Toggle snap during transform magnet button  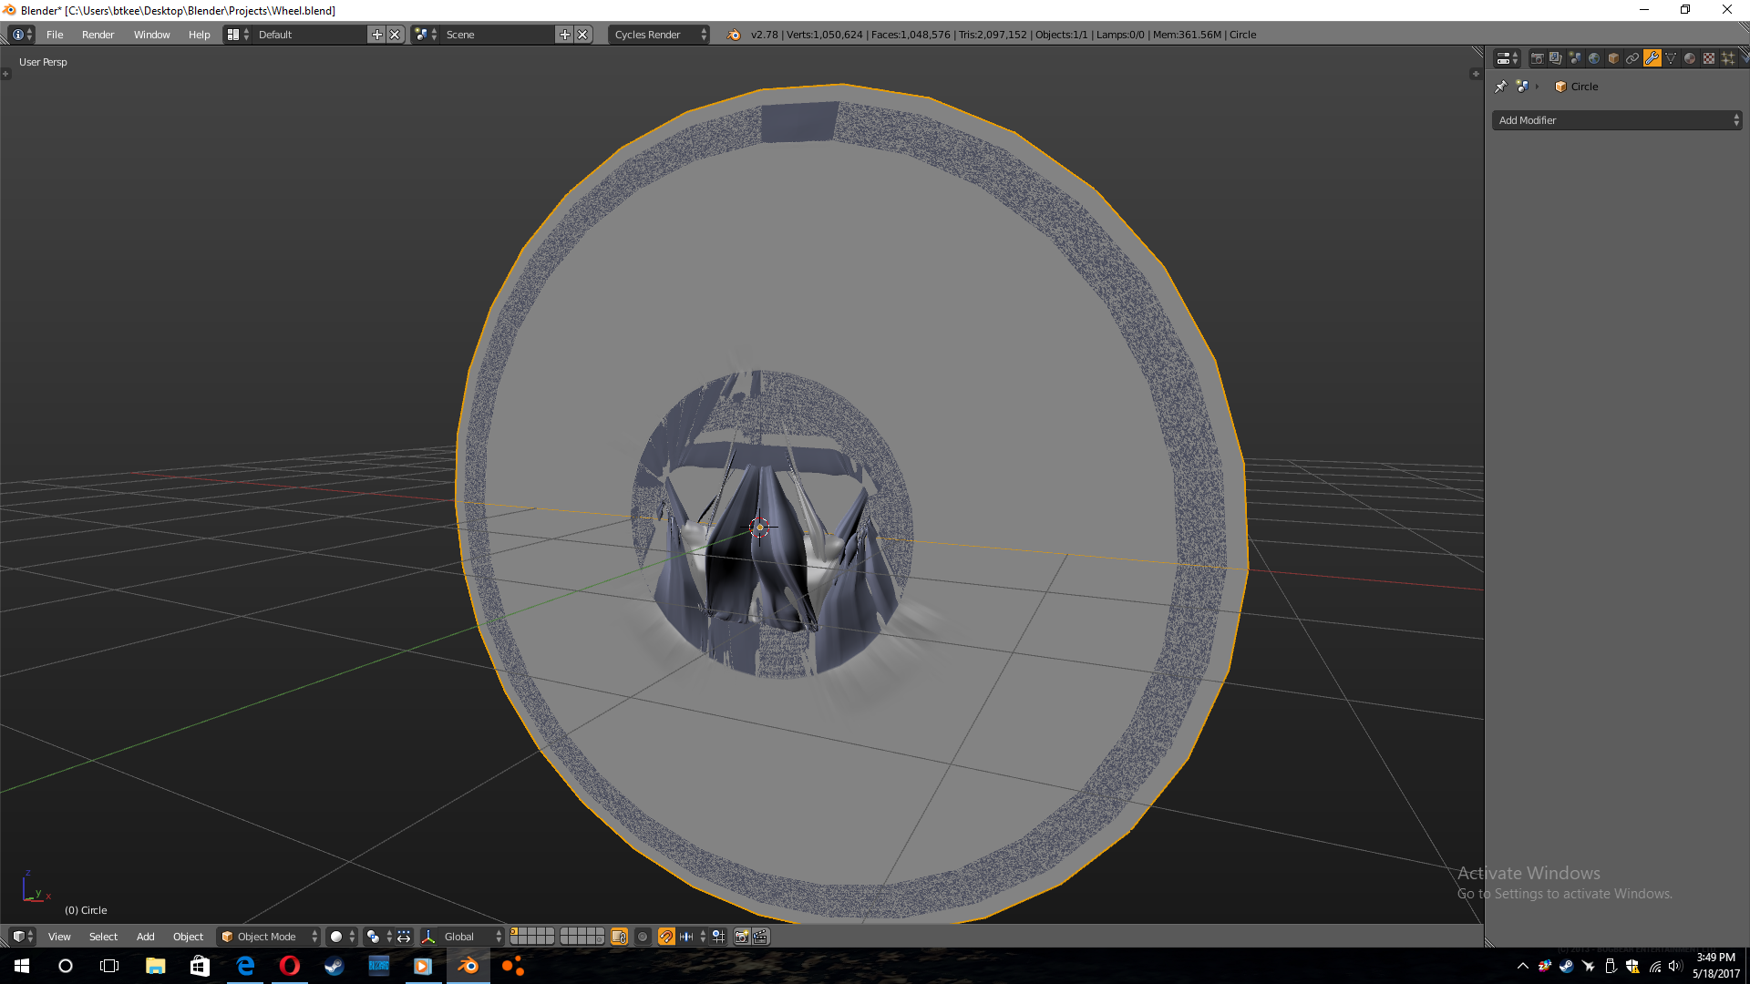point(666,937)
